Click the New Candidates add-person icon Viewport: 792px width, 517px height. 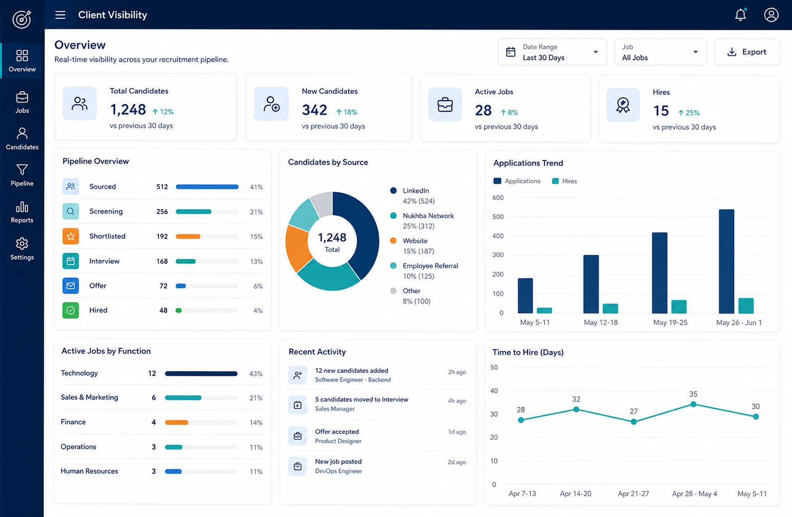coord(271,104)
